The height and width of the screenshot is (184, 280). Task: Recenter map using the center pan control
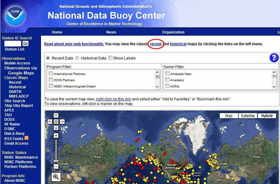tap(56, 122)
